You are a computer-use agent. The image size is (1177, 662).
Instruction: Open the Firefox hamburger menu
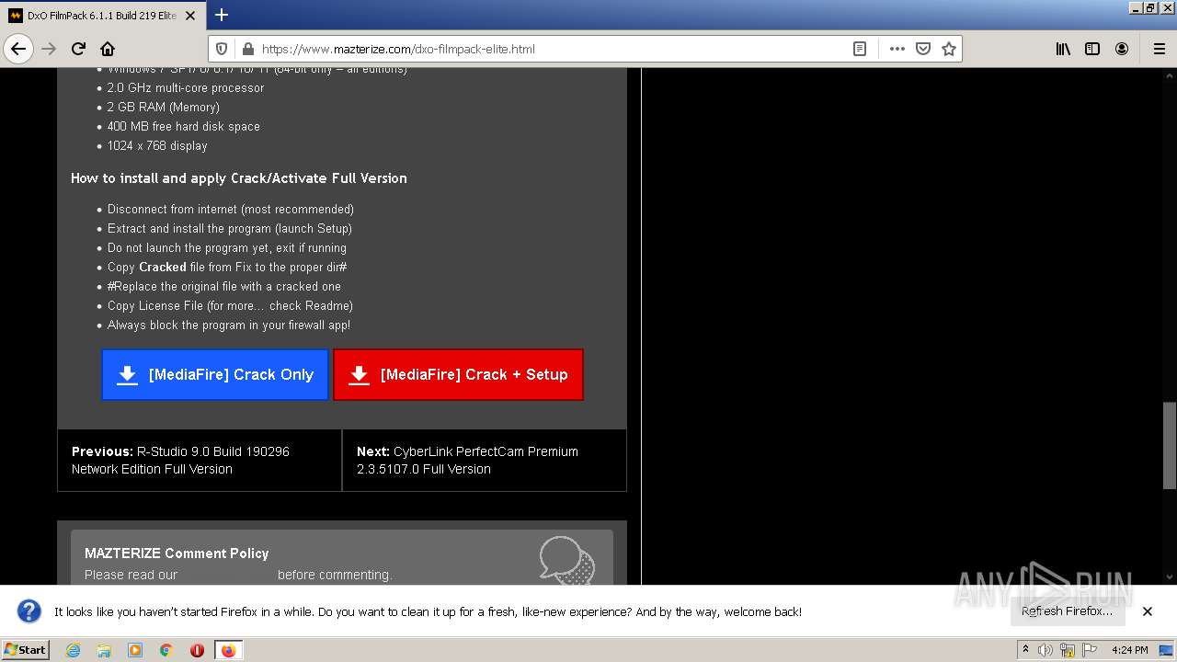pyautogui.click(x=1159, y=49)
